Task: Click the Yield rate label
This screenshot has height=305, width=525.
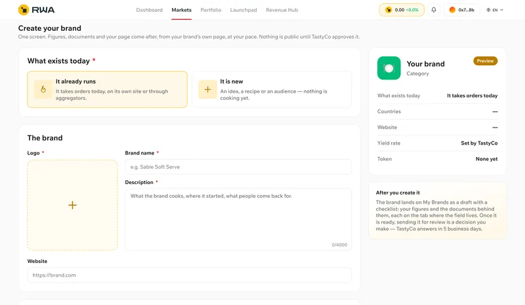Action: coord(388,143)
